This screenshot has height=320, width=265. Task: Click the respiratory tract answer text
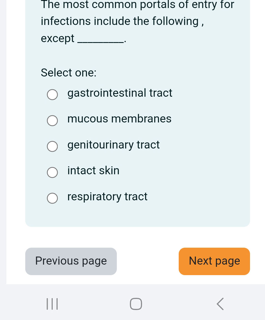click(107, 196)
